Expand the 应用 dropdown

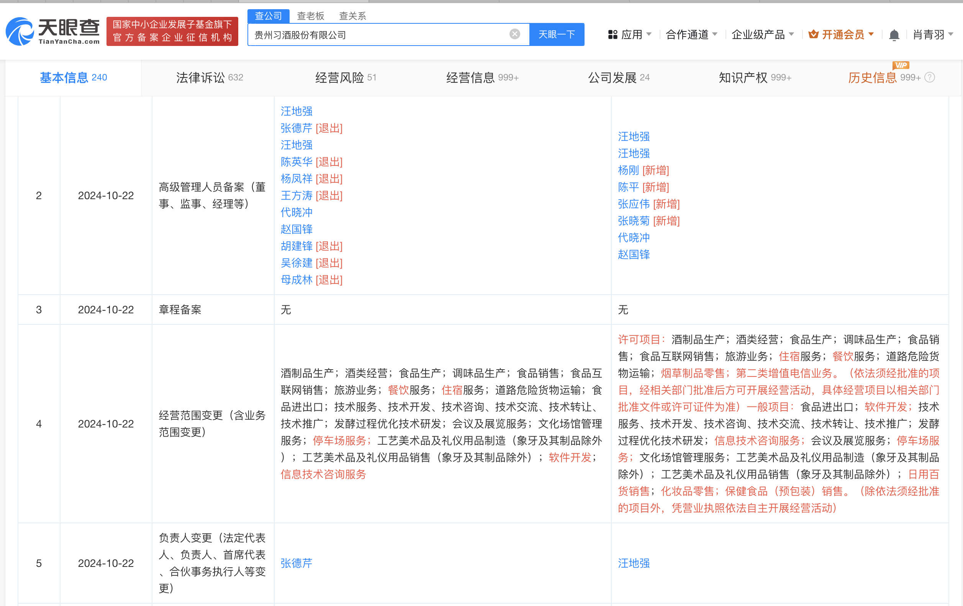630,35
